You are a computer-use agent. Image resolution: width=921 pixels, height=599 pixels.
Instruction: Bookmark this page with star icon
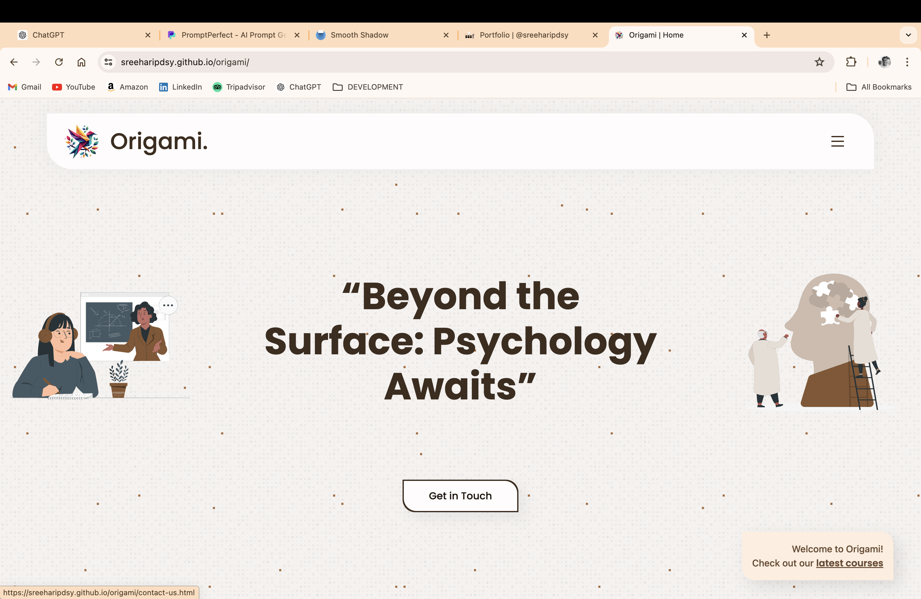coord(819,62)
